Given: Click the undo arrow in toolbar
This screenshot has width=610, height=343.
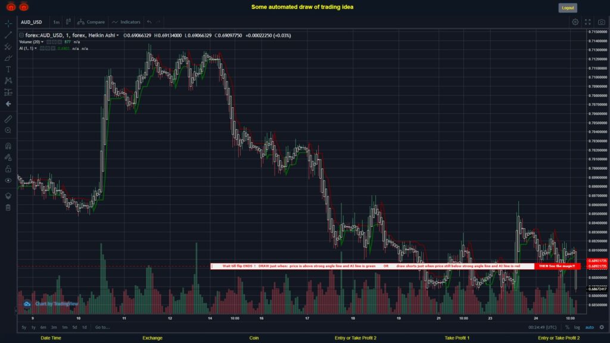Looking at the screenshot, I should point(150,22).
